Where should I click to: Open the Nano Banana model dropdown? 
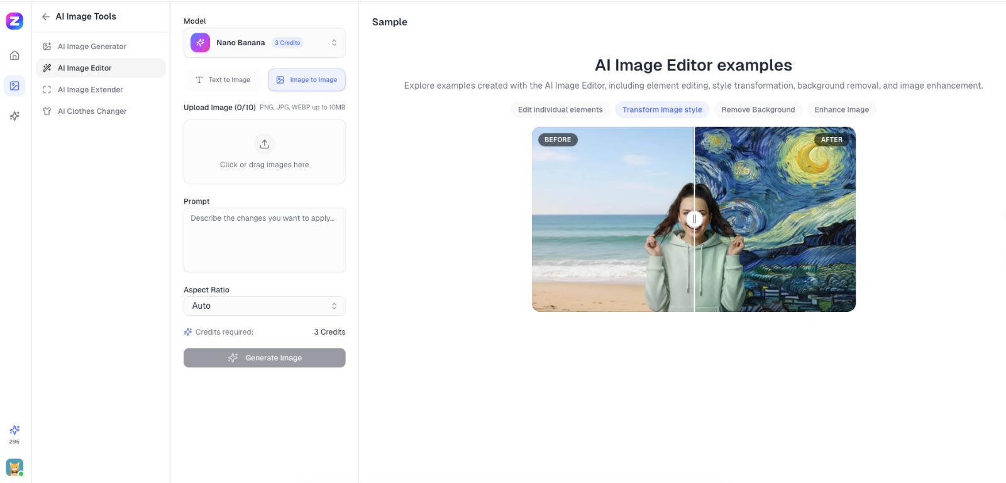click(265, 43)
